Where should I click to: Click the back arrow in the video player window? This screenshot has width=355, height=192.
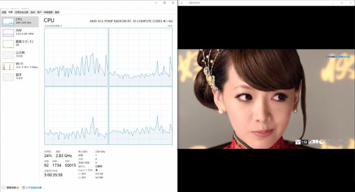point(182,3)
